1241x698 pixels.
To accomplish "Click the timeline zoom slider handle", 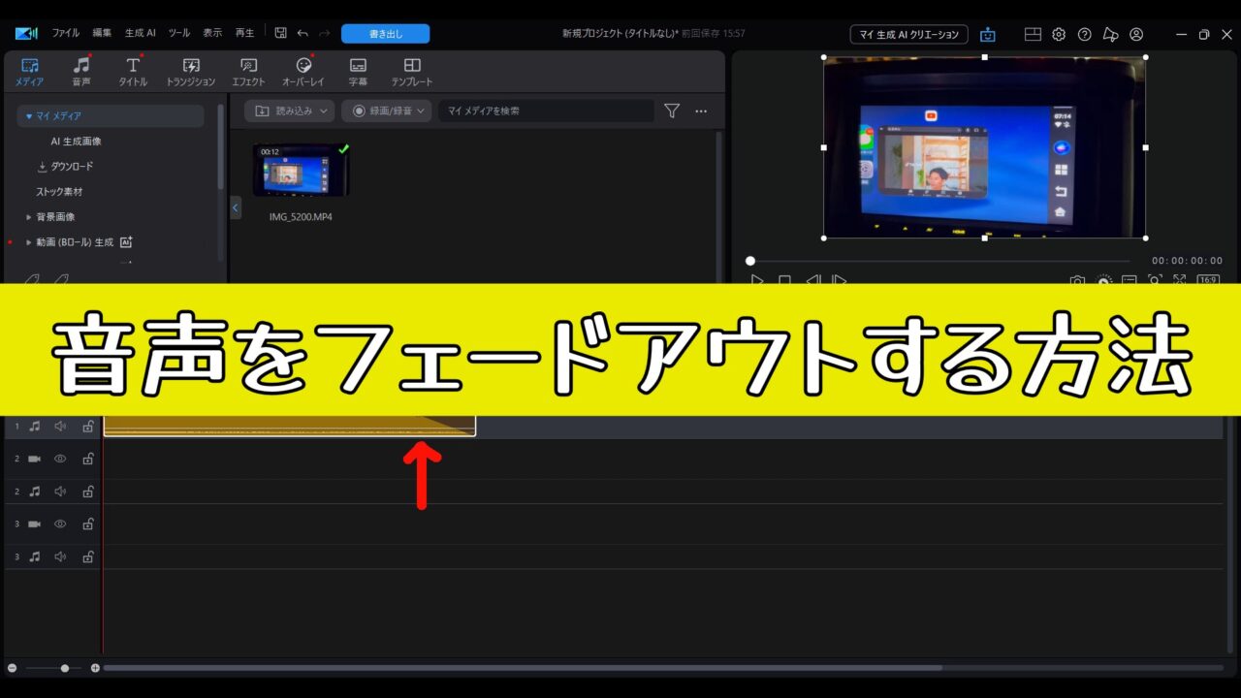I will pyautogui.click(x=65, y=668).
